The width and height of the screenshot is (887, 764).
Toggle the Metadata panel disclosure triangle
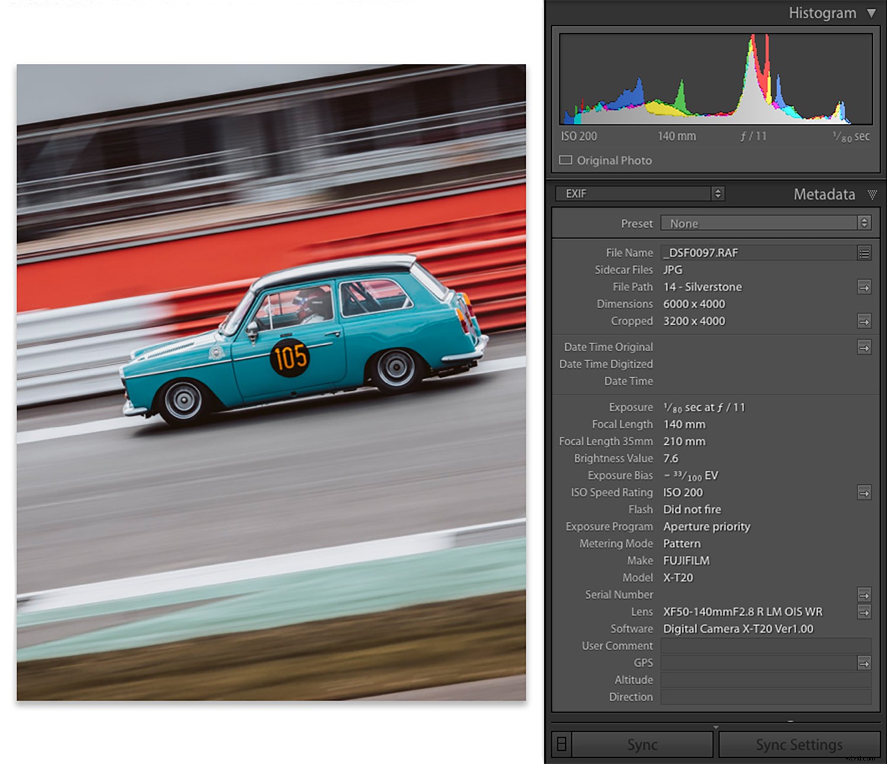point(873,195)
